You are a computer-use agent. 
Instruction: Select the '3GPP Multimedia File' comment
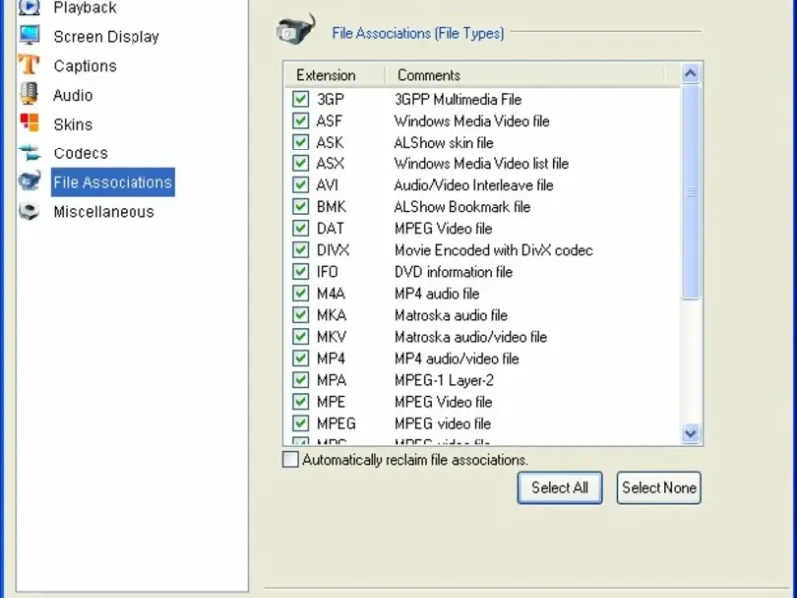point(458,99)
